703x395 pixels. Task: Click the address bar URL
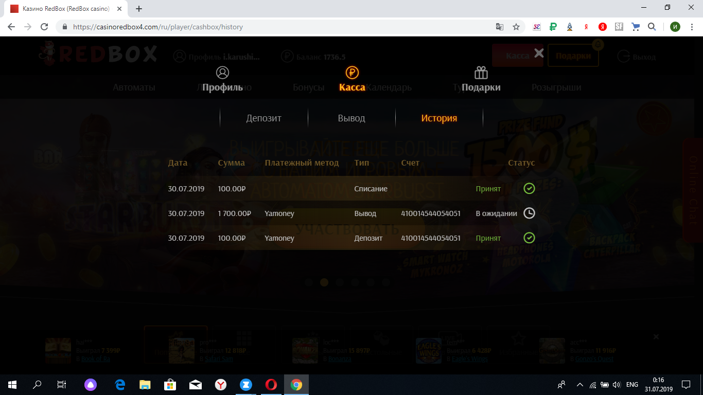pyautogui.click(x=157, y=27)
